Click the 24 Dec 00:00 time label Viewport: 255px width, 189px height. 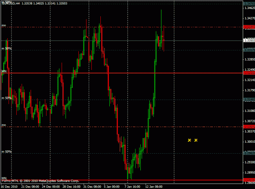point(51,187)
